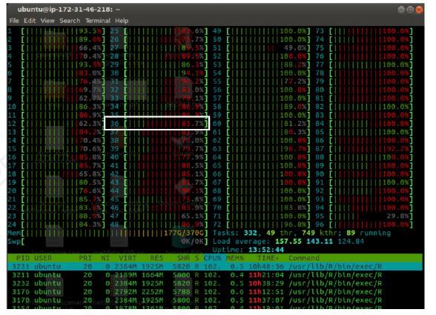Click CPU 12 meter showing 62.3%
The image size is (436, 315).
click(x=56, y=124)
